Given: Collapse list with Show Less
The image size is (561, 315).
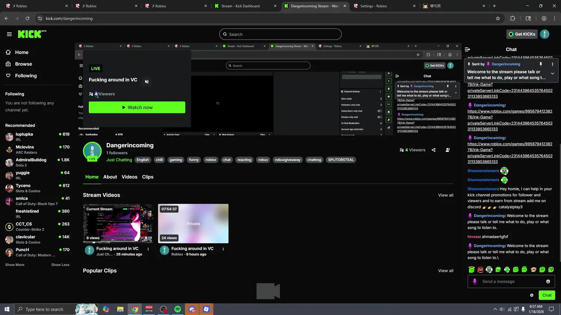Looking at the screenshot, I should pyautogui.click(x=60, y=265).
